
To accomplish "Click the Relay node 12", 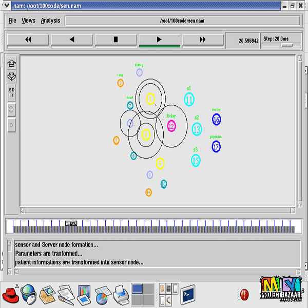I will [171, 126].
